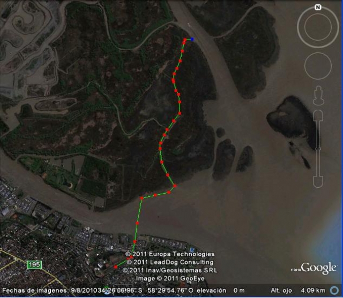This screenshot has height=298, width=343.
Task: Click the zoom slider handle
Action: pyautogui.click(x=318, y=149)
